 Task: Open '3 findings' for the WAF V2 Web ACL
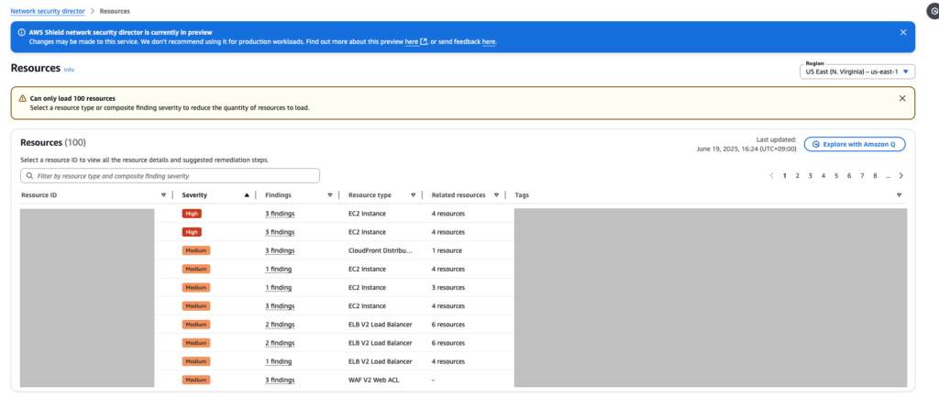pyautogui.click(x=280, y=380)
